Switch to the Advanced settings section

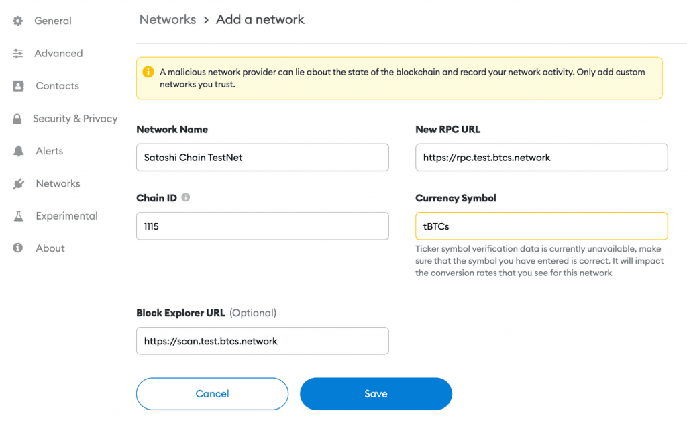(58, 53)
